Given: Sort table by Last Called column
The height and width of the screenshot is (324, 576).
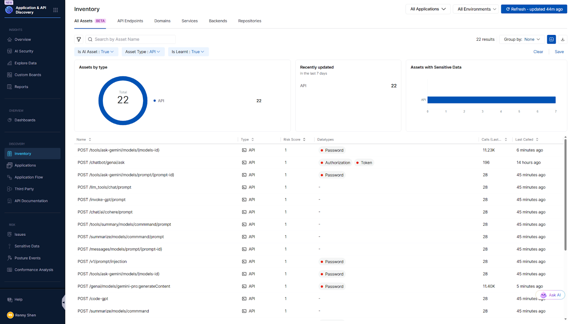Looking at the screenshot, I should tap(526, 140).
